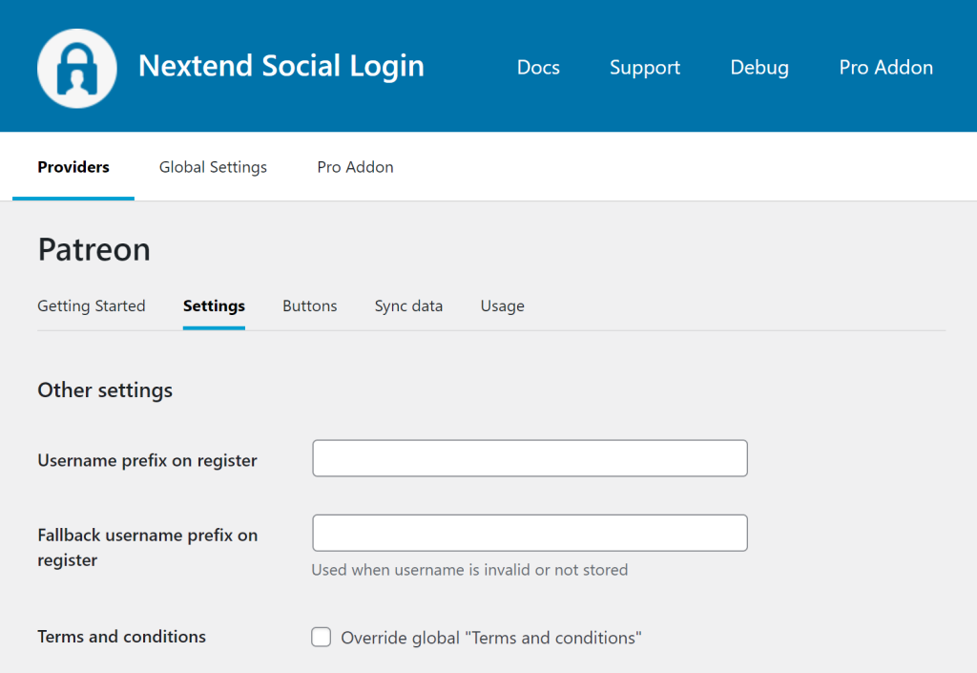This screenshot has height=673, width=977.
Task: Open the Getting Started sub-tab
Action: click(92, 306)
